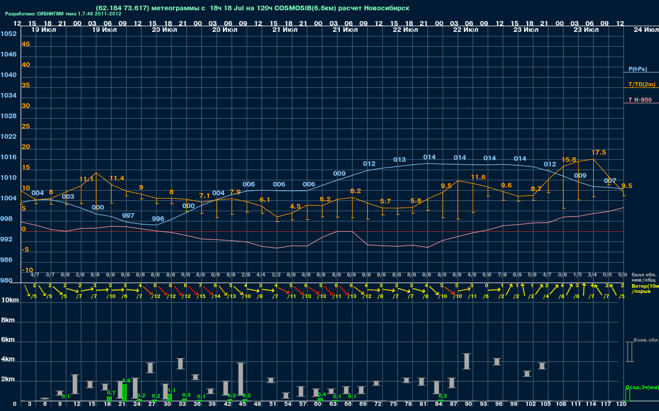Click the orange line under the T/TD(2m) legend
This screenshot has height=411, width=659.
click(x=641, y=88)
